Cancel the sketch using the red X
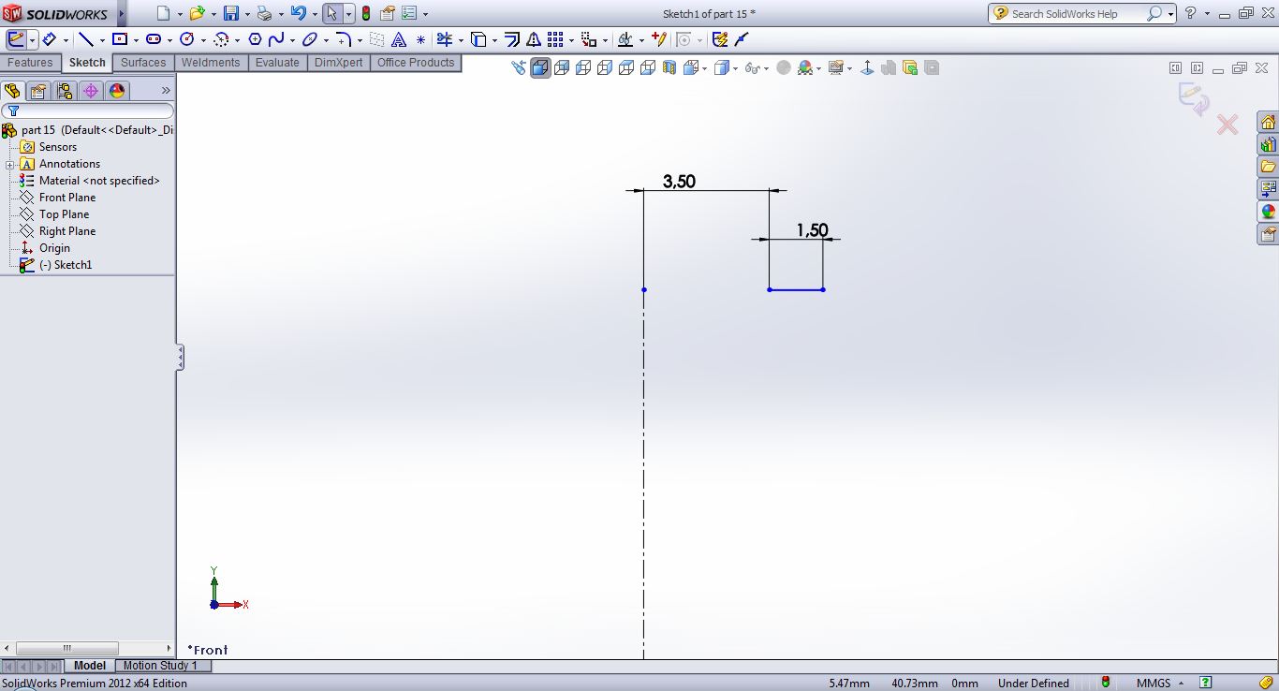This screenshot has width=1279, height=691. click(1227, 125)
